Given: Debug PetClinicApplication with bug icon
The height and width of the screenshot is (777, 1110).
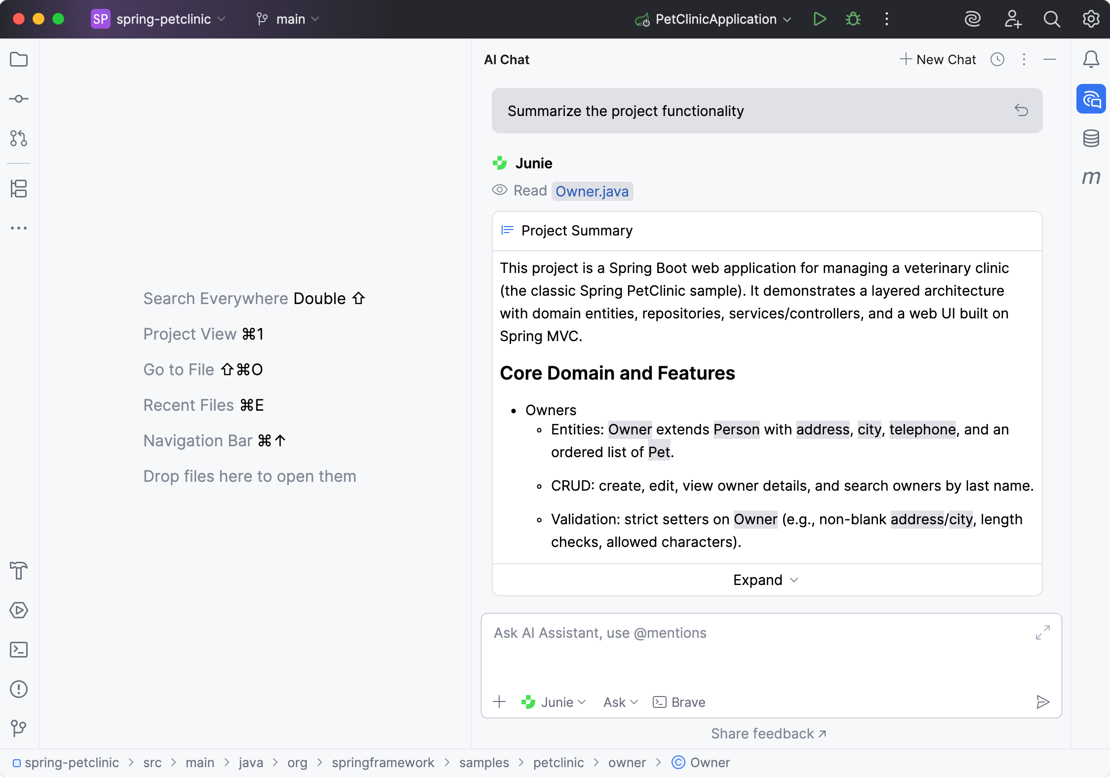Looking at the screenshot, I should pos(853,19).
